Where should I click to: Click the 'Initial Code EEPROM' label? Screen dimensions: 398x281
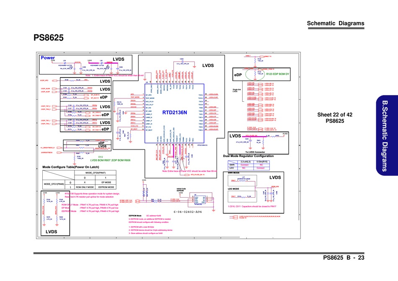[181, 190]
